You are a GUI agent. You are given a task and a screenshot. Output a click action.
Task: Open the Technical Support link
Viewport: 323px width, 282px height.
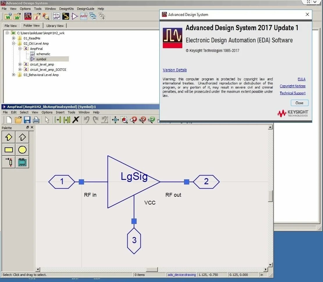coord(292,93)
